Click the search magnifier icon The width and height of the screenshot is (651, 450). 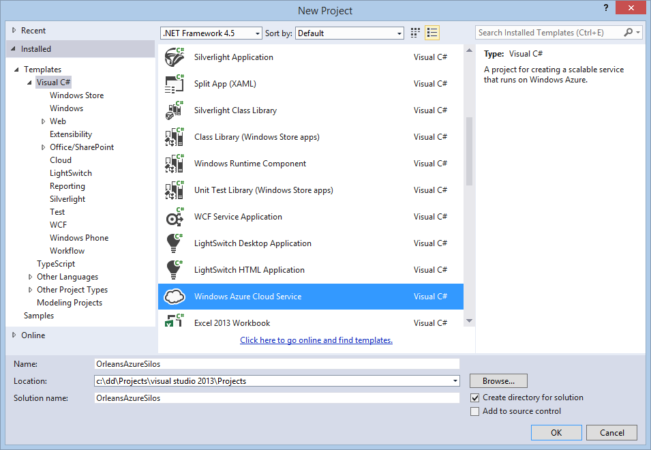[x=629, y=33]
